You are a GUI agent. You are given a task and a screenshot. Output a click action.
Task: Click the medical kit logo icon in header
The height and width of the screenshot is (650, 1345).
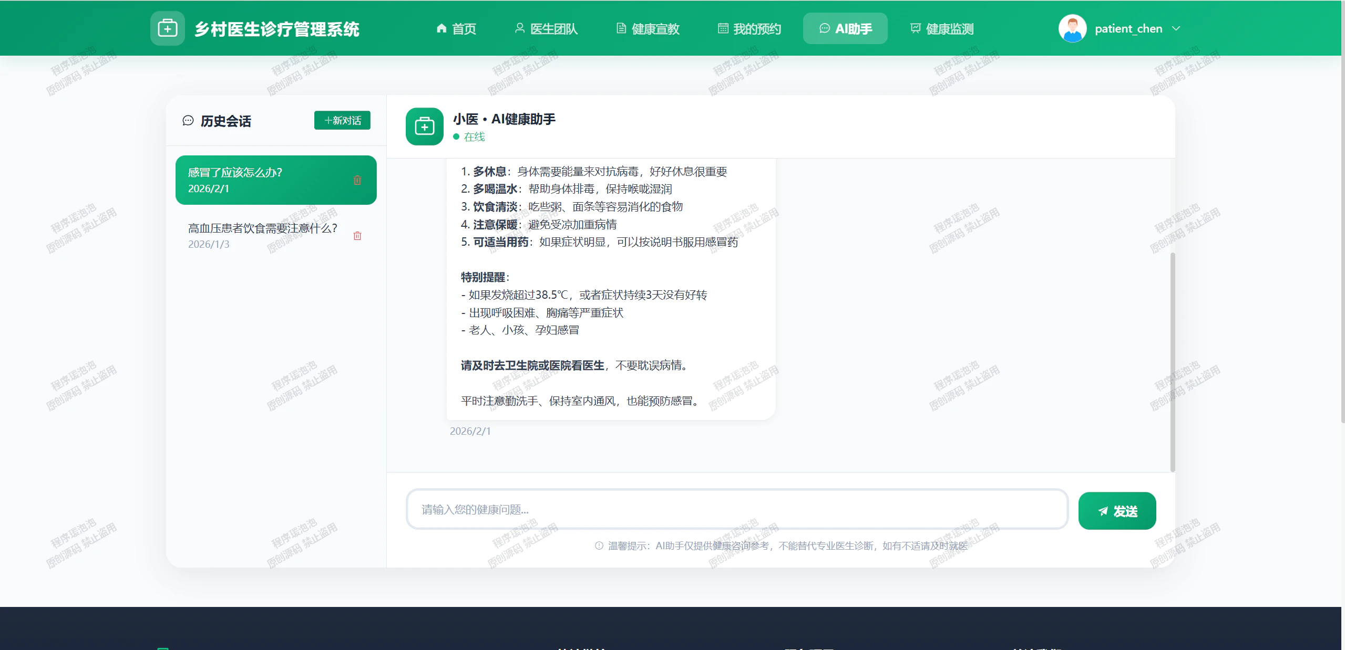point(167,28)
